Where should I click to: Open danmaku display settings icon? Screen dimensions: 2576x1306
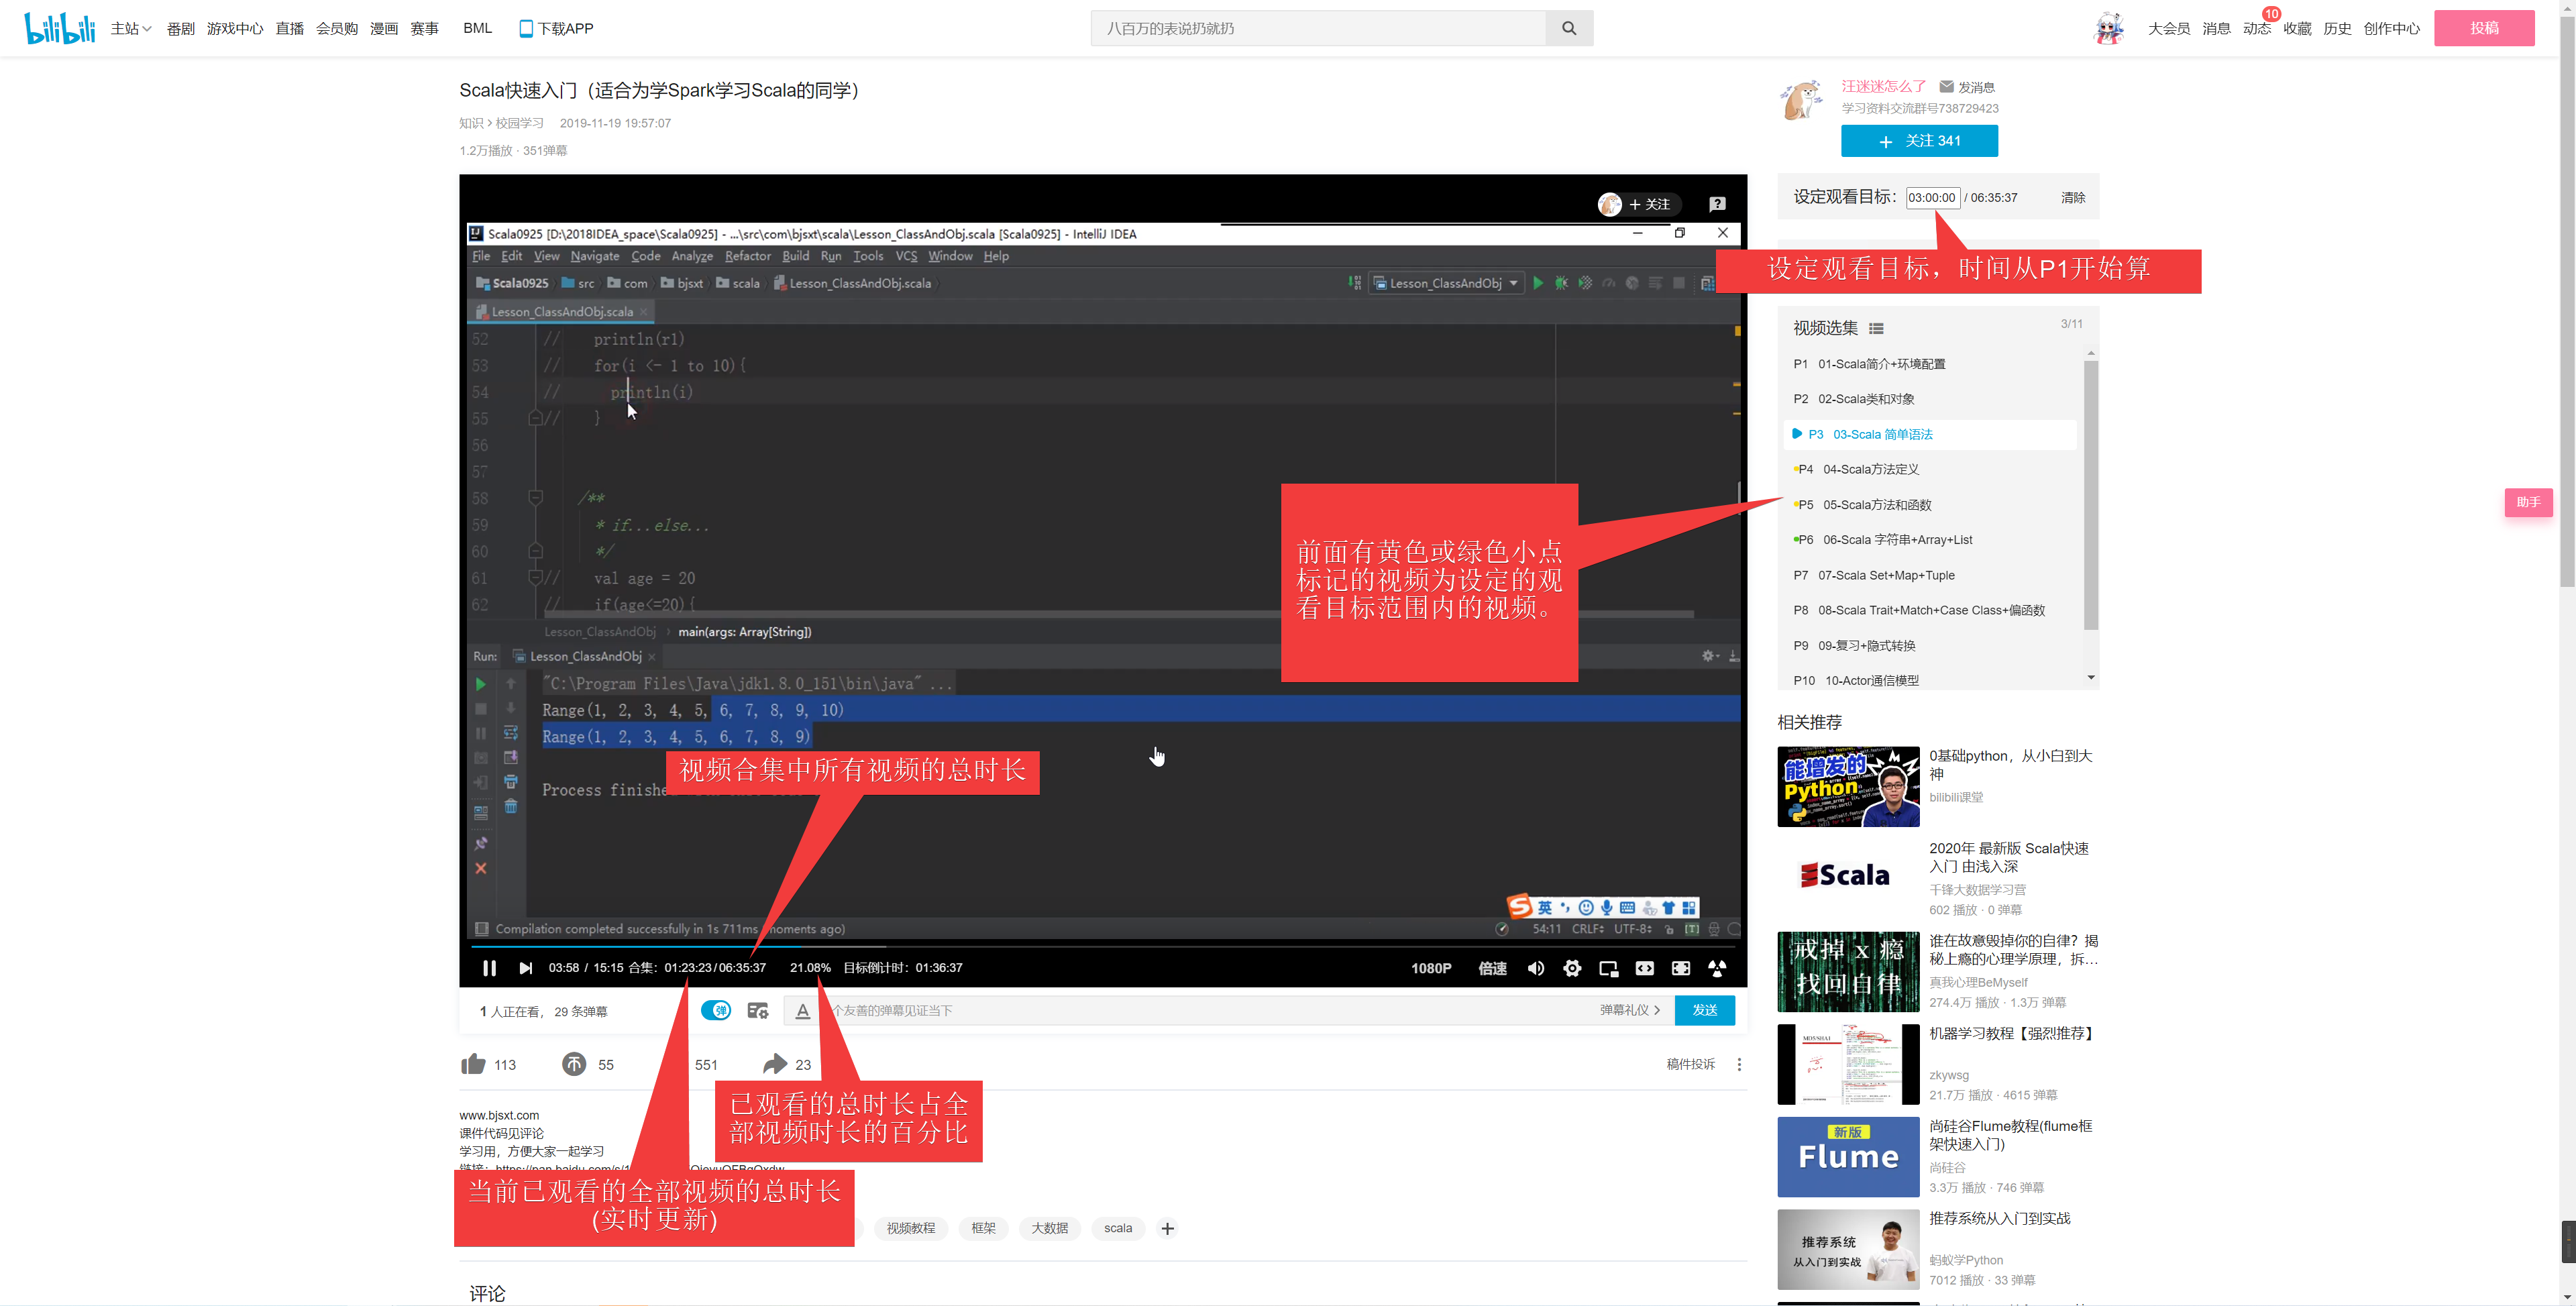[x=758, y=1010]
